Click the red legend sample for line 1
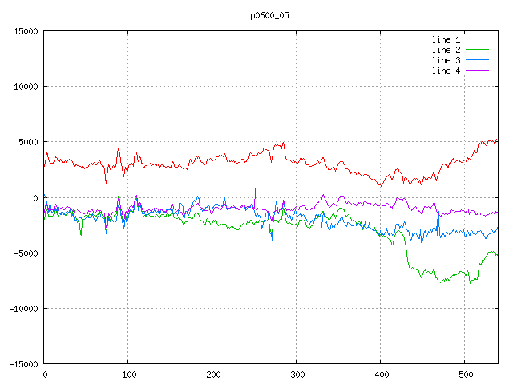The height and width of the screenshot is (385, 513). (x=478, y=39)
